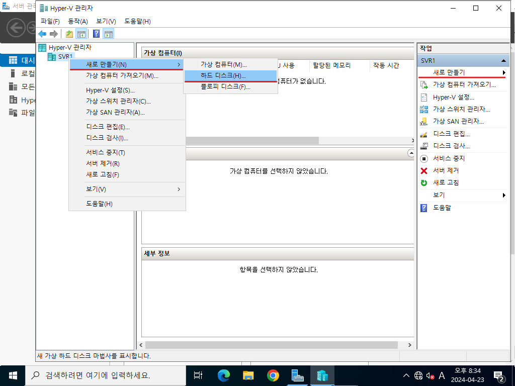This screenshot has height=386, width=515.
Task: Click the center pane bottom horizontal scrollbar
Action: 271,345
